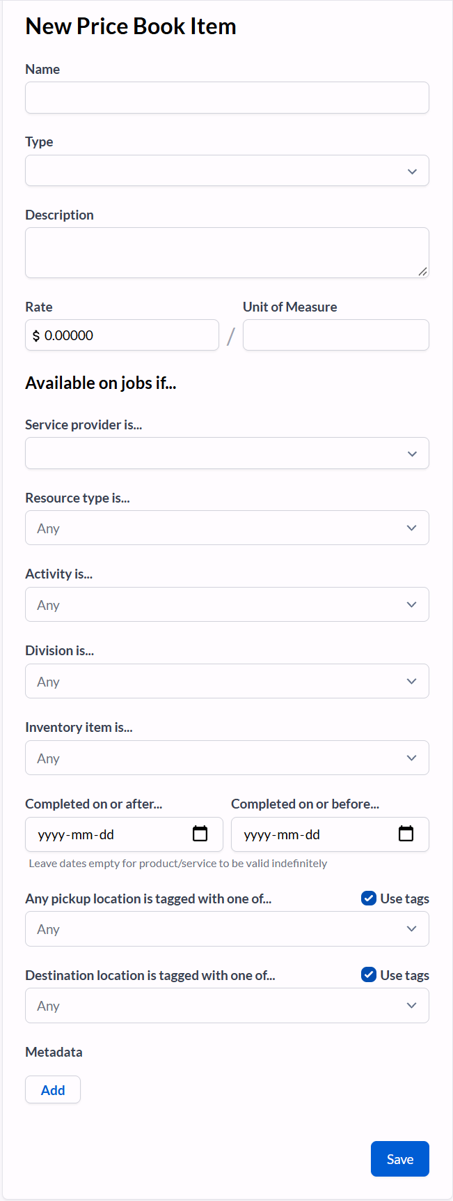The width and height of the screenshot is (453, 1201).
Task: Open calendar picker for Completed on or before
Action: coord(406,834)
